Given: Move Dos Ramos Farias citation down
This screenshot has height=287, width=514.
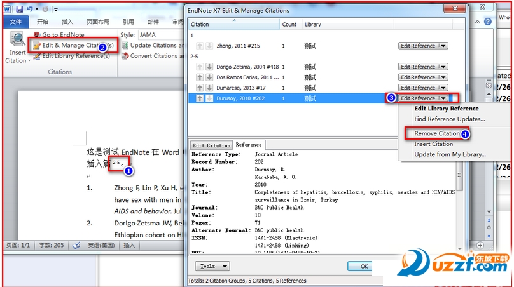Looking at the screenshot, I should pos(209,77).
